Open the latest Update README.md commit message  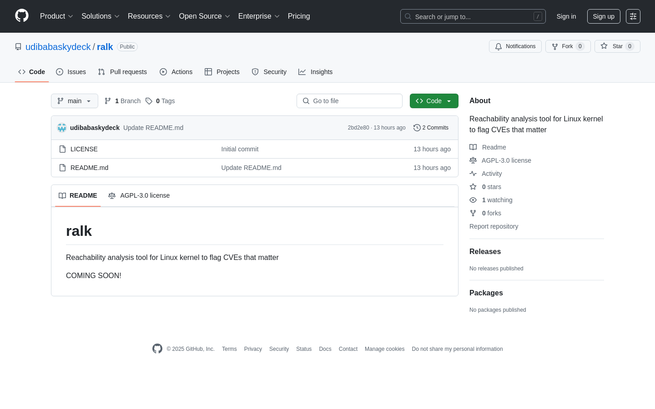153,128
